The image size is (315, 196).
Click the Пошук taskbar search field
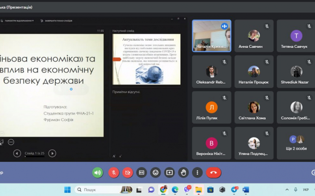pos(104,190)
